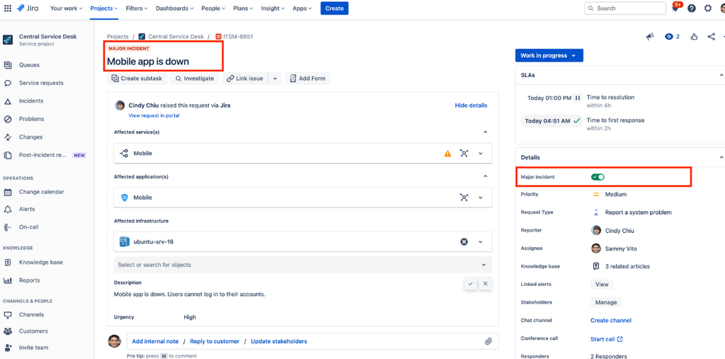This screenshot has width=725, height=359.
Task: Open the Work in progress status dropdown
Action: pos(549,55)
